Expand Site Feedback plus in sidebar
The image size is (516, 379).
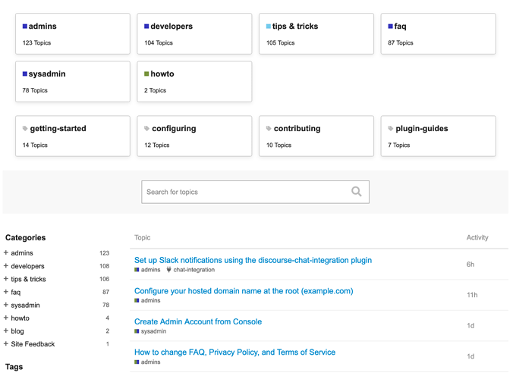click(x=6, y=344)
